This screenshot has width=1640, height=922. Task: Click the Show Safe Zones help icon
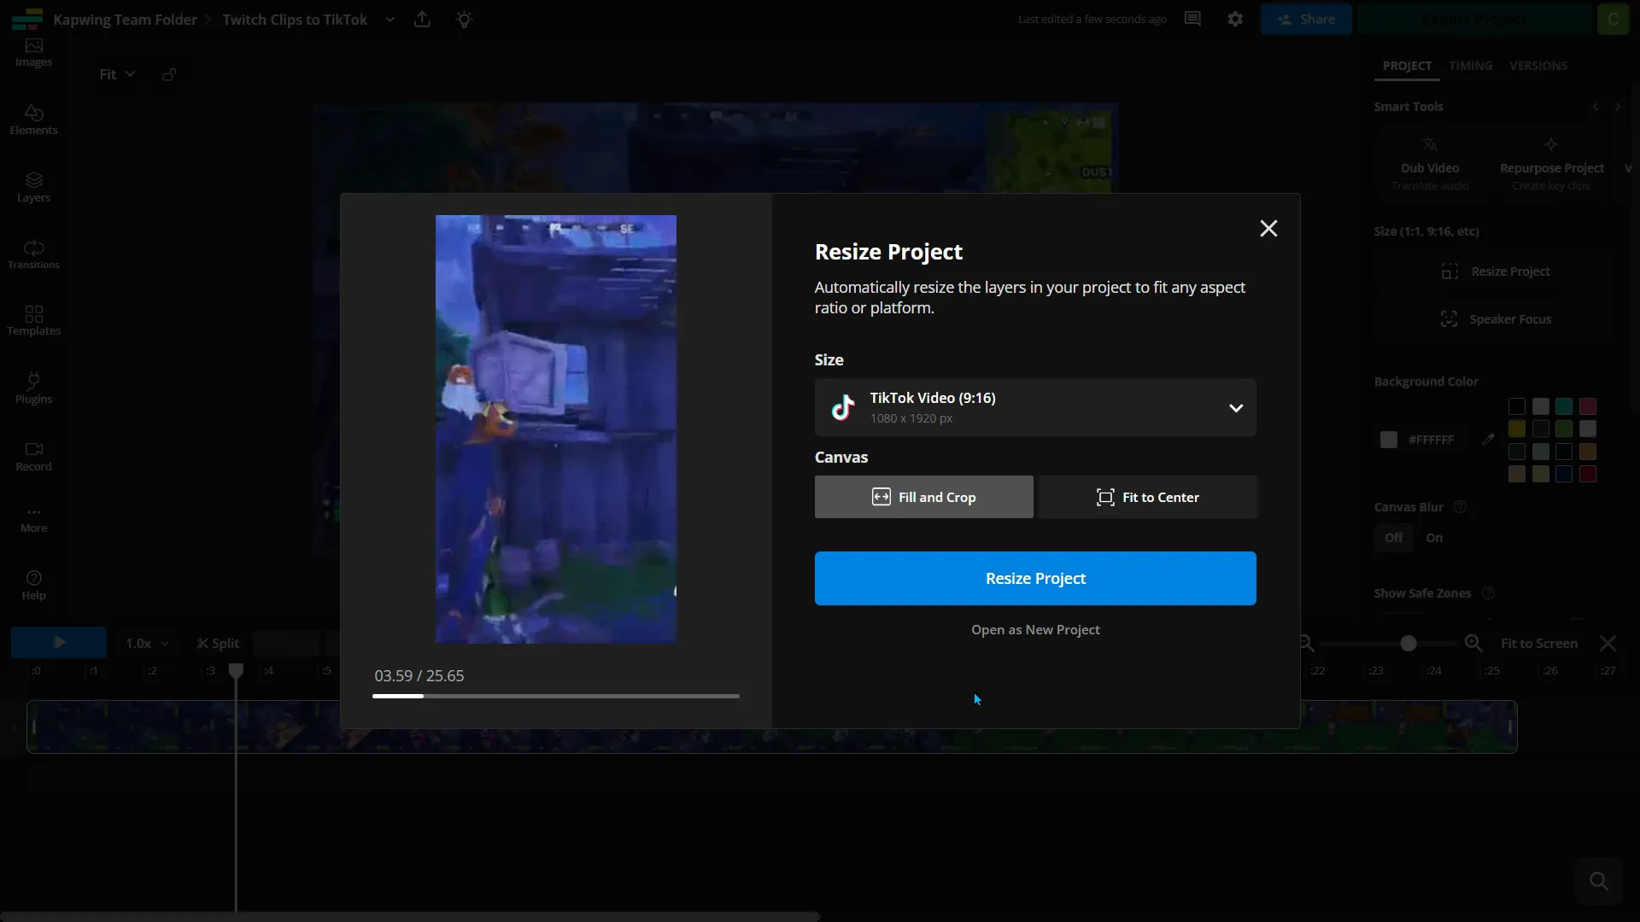1488,593
